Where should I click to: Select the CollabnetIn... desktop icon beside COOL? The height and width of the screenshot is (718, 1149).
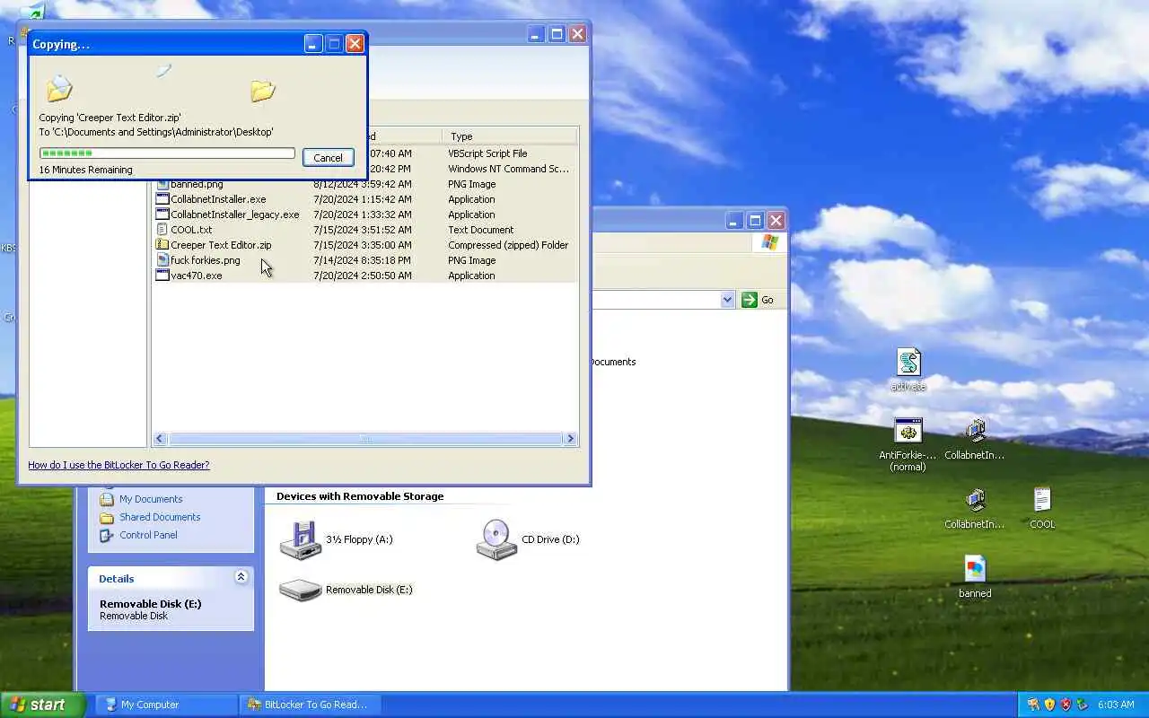pyautogui.click(x=975, y=500)
